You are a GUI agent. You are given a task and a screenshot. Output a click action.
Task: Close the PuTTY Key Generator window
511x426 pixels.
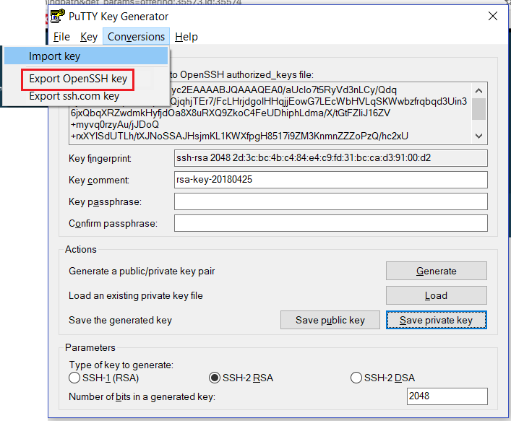[x=493, y=16]
